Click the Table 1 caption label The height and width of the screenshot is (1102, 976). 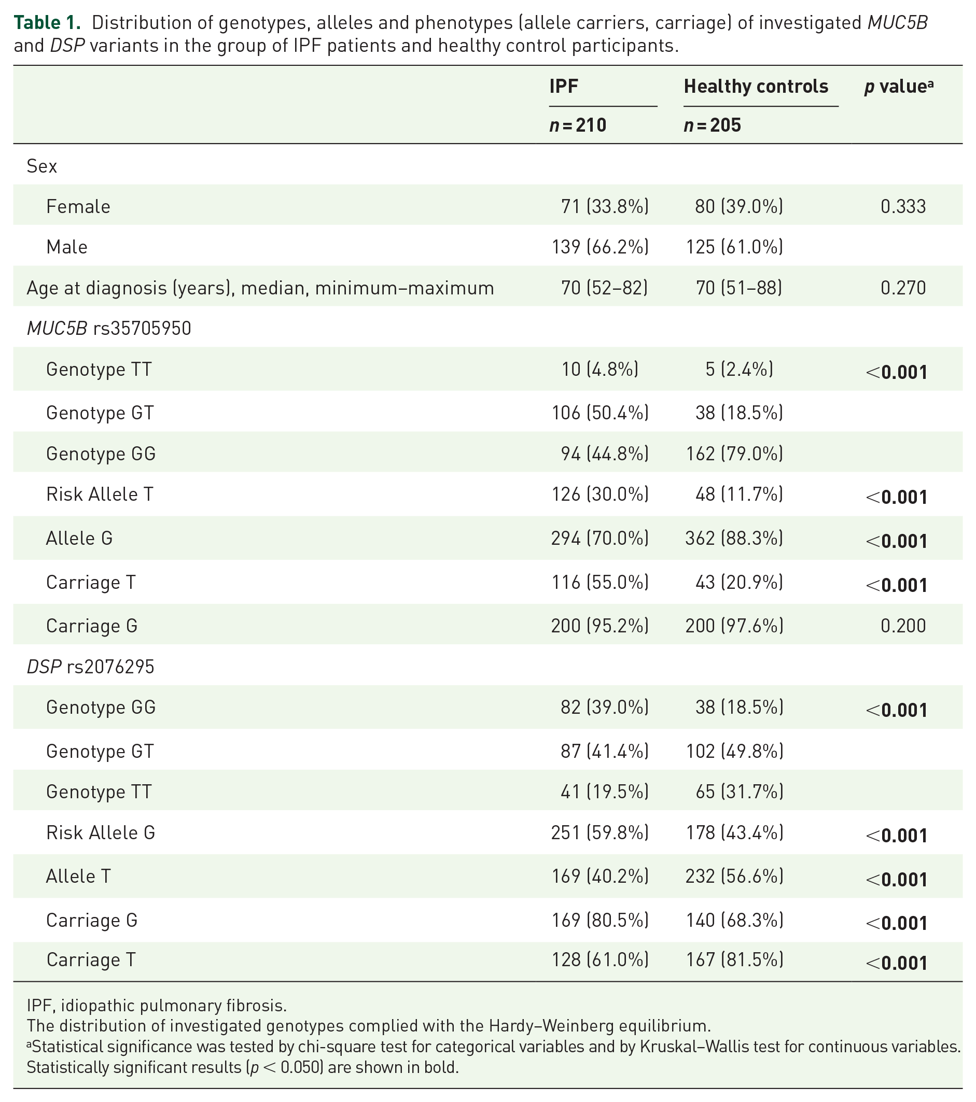(x=48, y=23)
